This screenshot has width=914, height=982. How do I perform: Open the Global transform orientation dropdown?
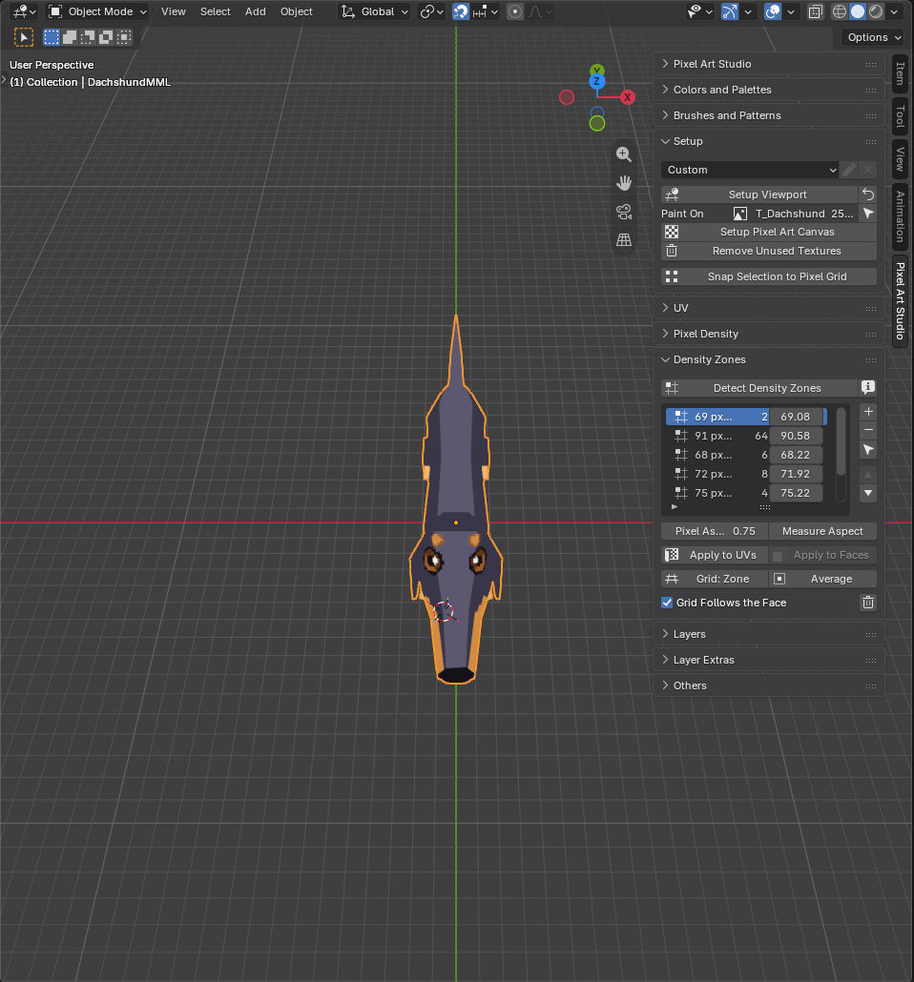point(374,11)
